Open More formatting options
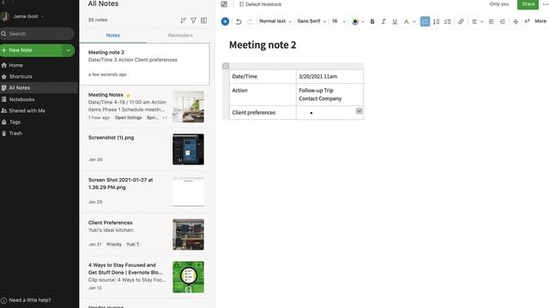549x308 pixels. [540, 21]
